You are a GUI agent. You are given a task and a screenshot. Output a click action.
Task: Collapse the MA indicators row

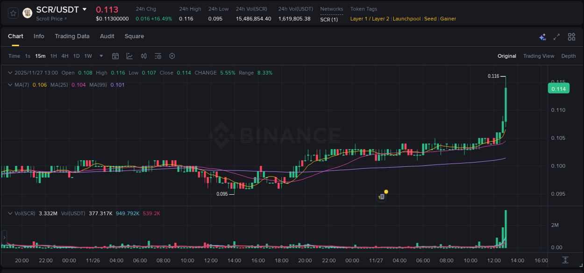click(10, 85)
